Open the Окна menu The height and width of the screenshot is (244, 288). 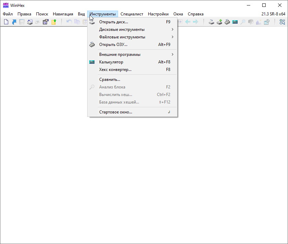pos(178,14)
